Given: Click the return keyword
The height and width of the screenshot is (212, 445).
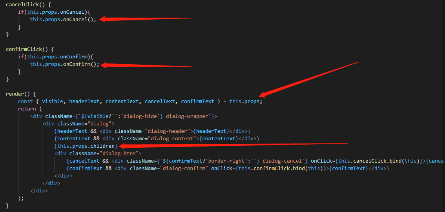Looking at the screenshot, I should [x=27, y=109].
